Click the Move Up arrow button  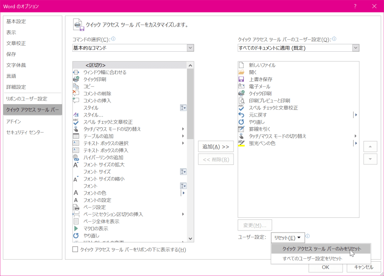tap(370, 146)
